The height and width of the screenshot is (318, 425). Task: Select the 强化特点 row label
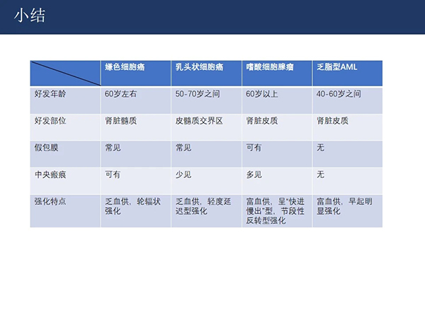pyautogui.click(x=50, y=201)
